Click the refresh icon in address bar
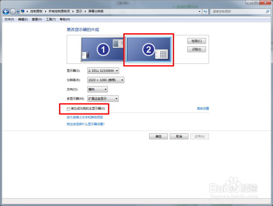This screenshot has height=206, width=273. pos(205,11)
